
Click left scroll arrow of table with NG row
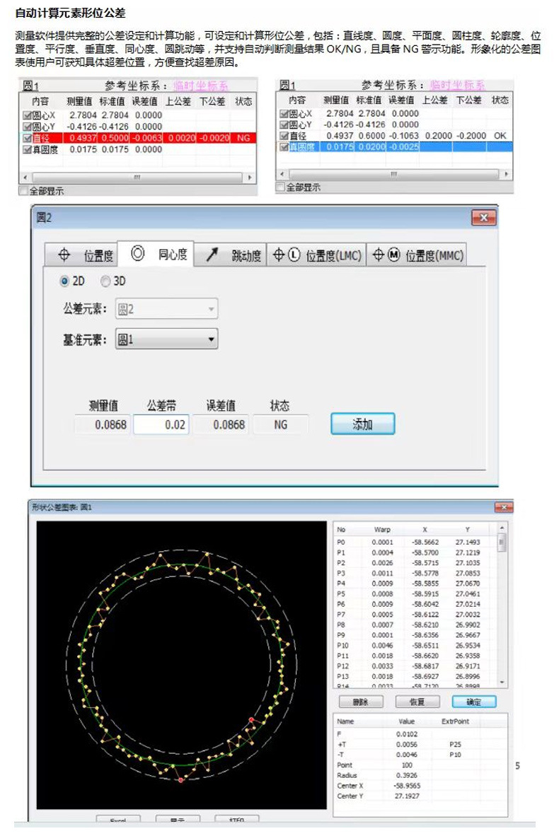[25, 177]
